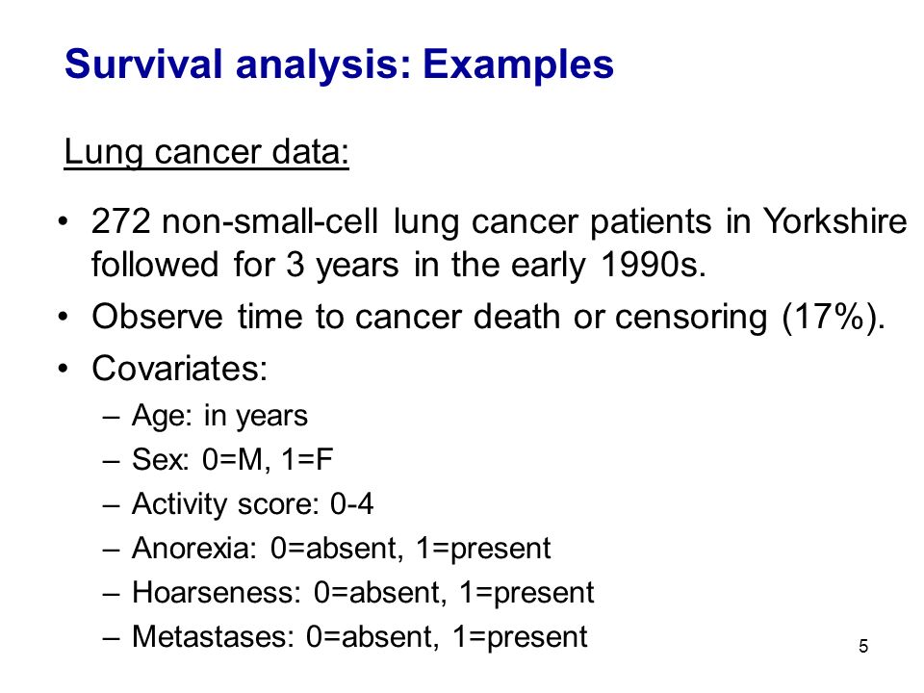This screenshot has height=693, width=924.
Task: Click the slide number 5
Action: (863, 647)
